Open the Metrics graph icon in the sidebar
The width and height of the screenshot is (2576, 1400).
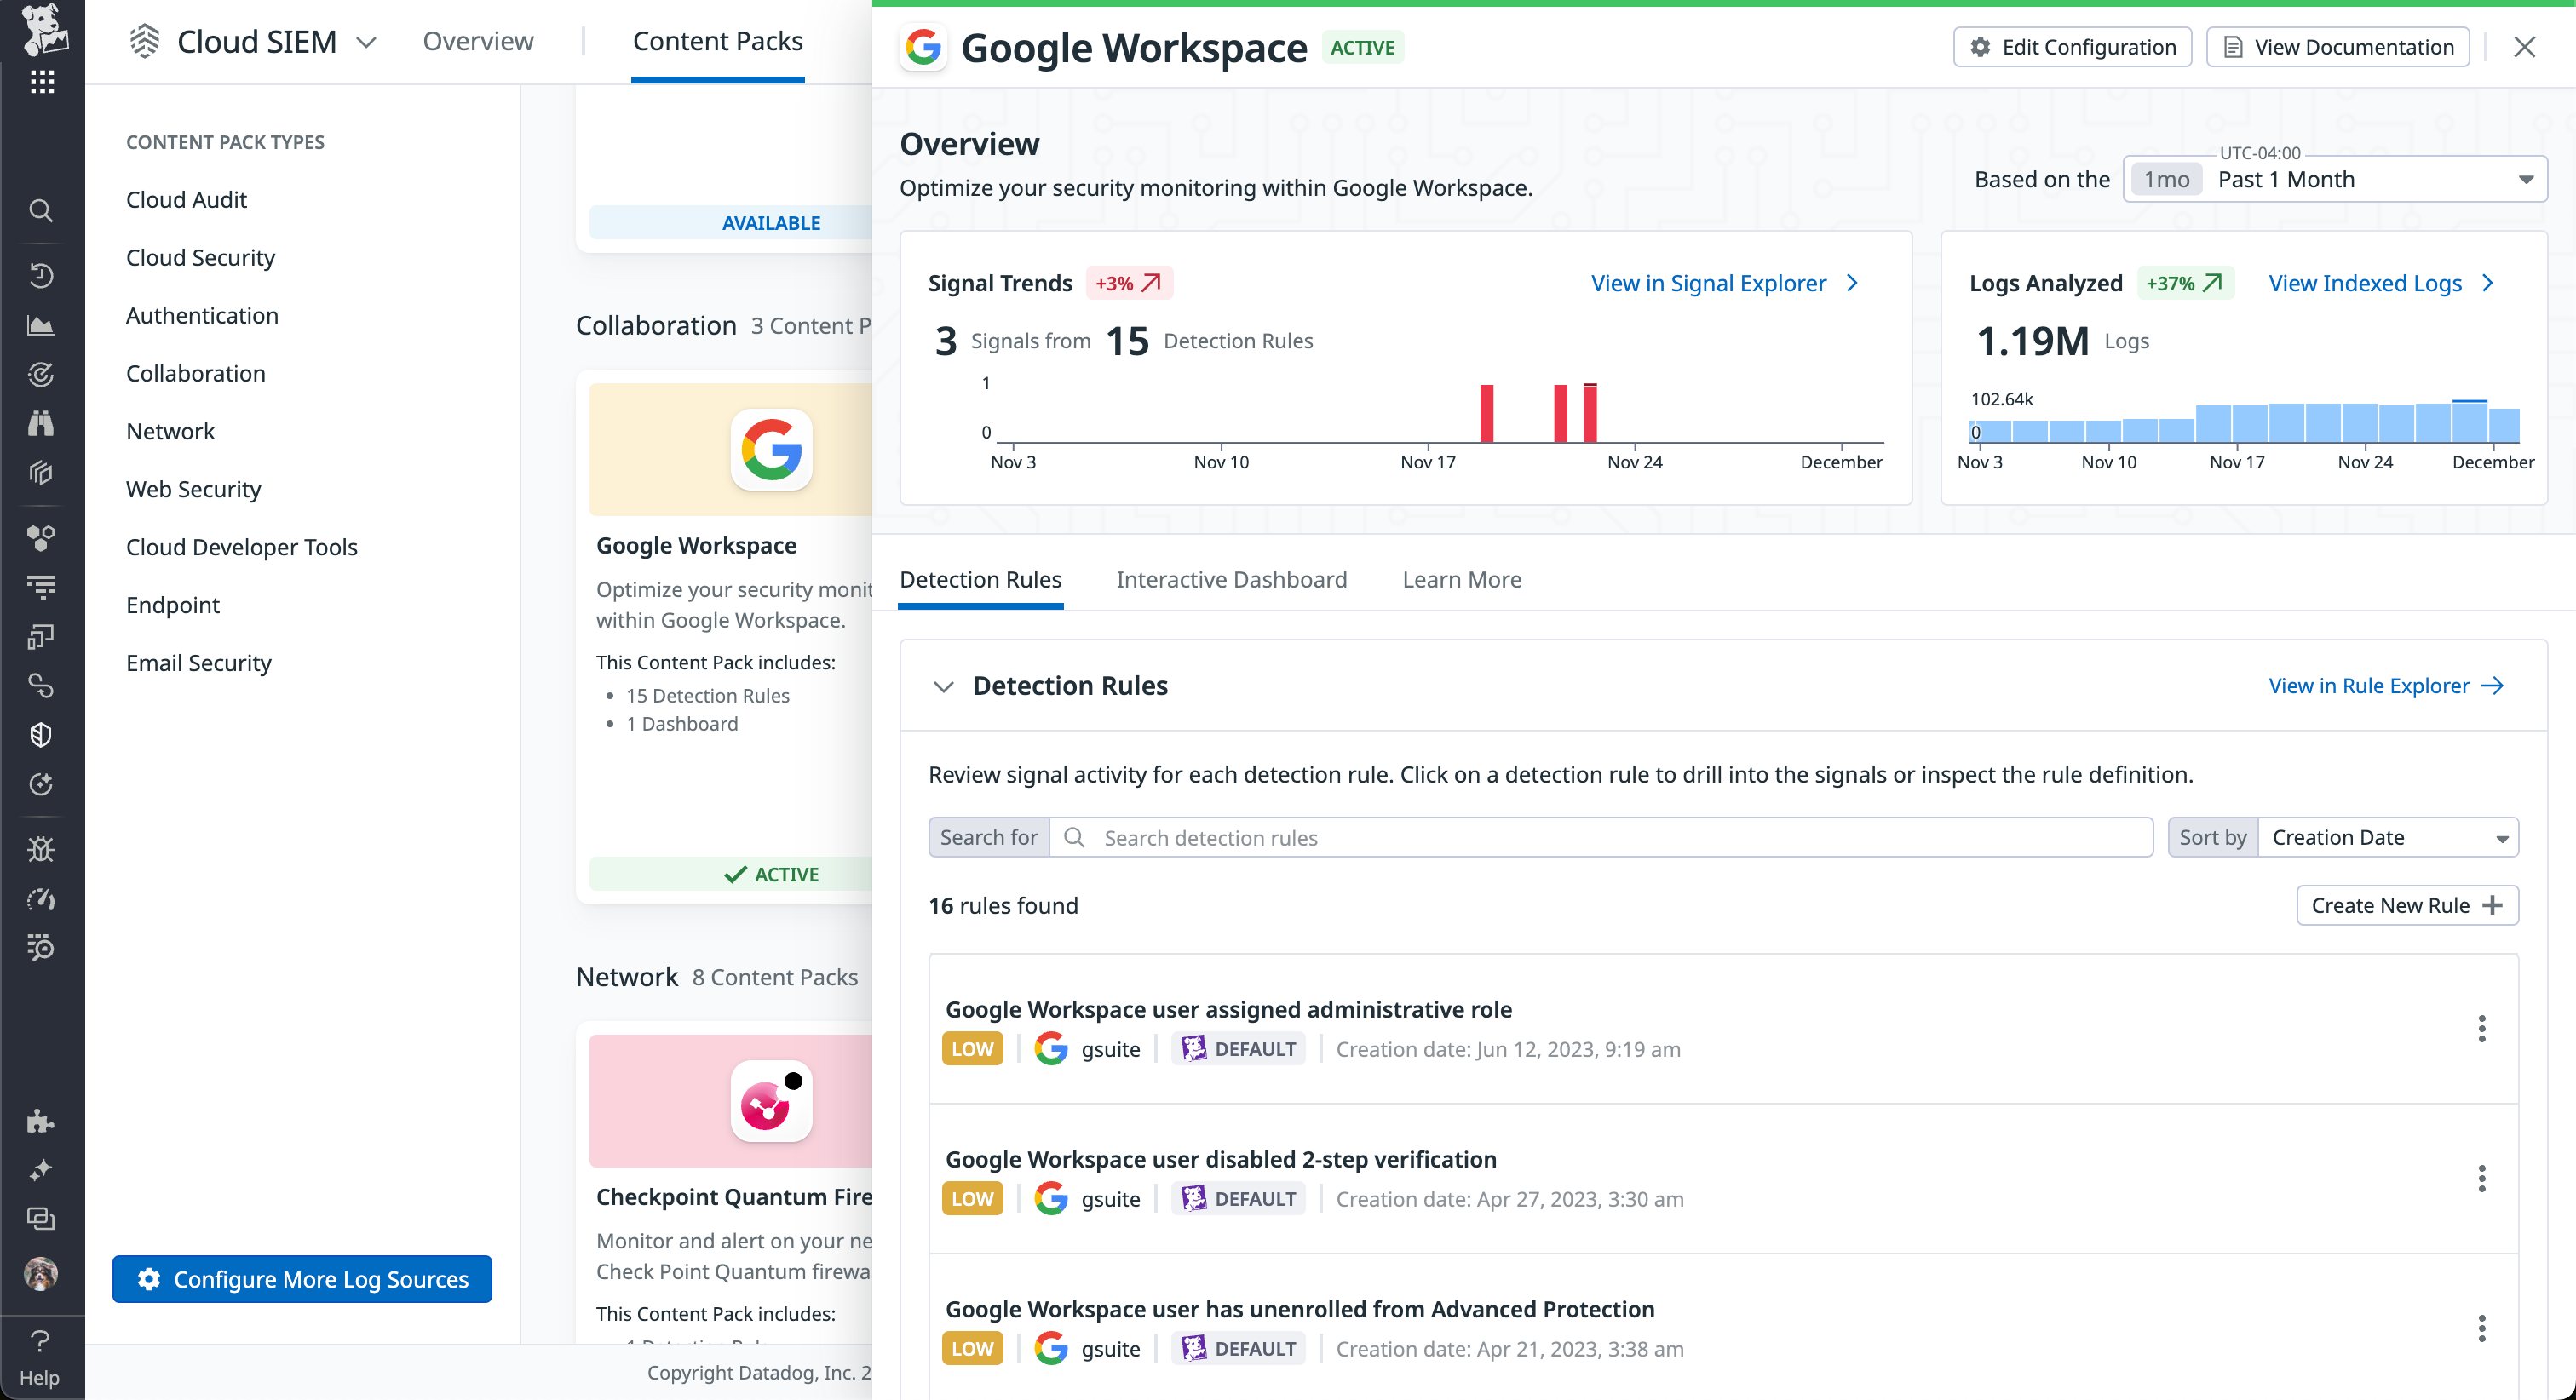click(x=41, y=324)
